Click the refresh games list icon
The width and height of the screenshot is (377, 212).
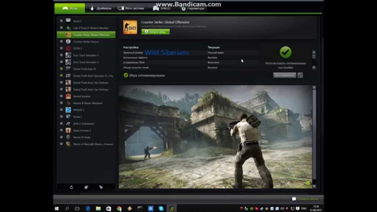pyautogui.click(x=71, y=187)
